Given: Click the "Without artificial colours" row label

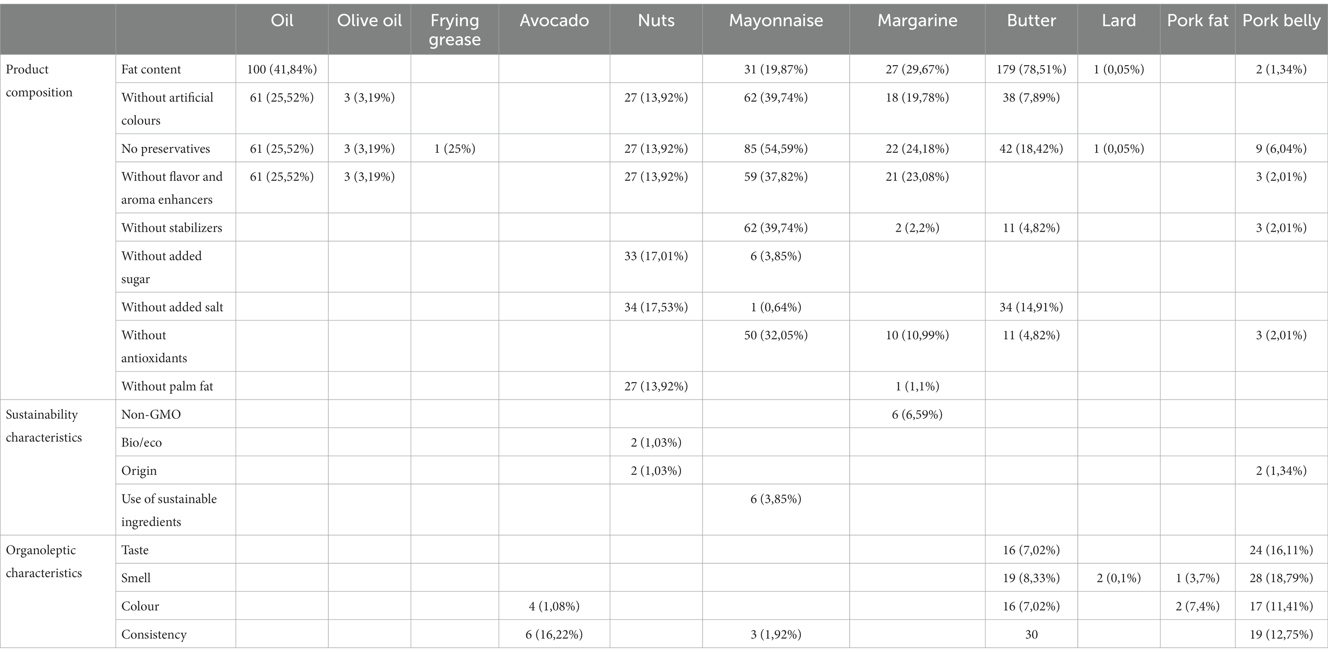Looking at the screenshot, I should [x=167, y=109].
